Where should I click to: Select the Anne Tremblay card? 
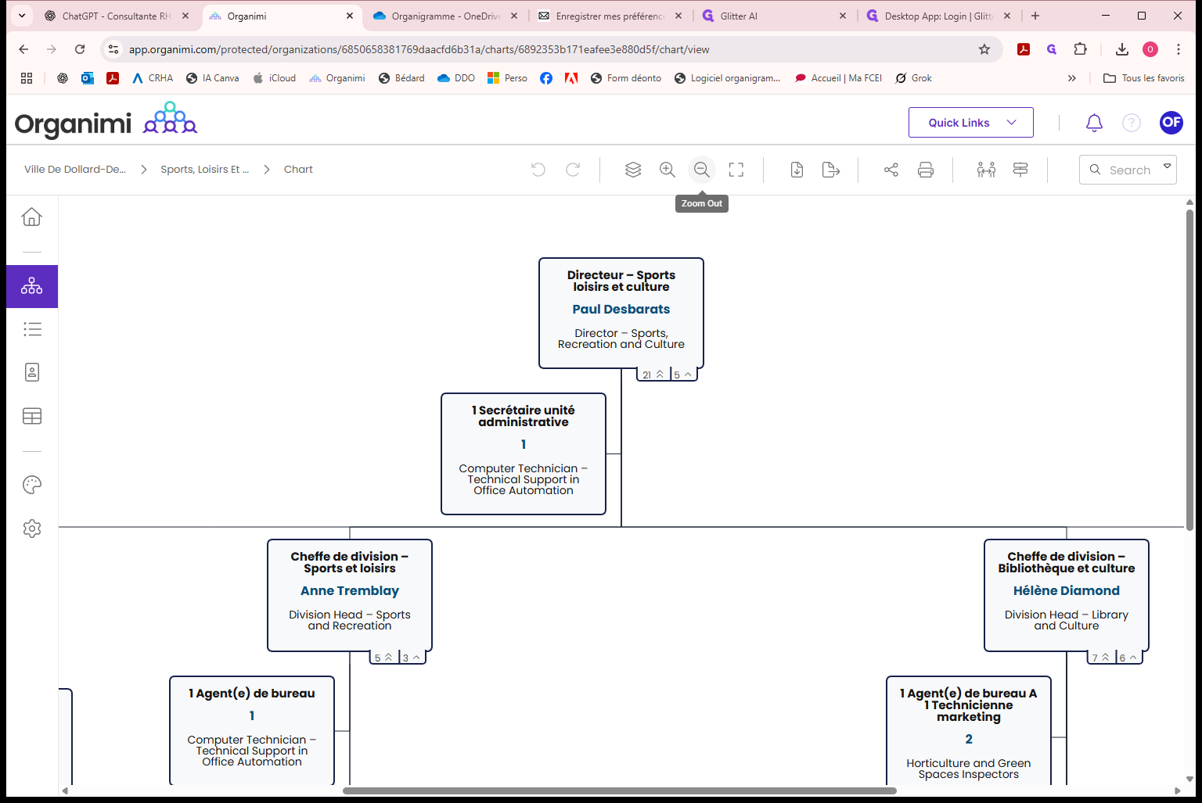(x=350, y=595)
